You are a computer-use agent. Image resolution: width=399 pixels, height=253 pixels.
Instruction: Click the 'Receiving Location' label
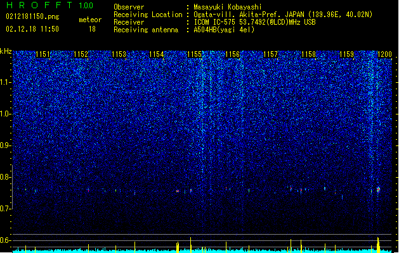[x=148, y=15]
